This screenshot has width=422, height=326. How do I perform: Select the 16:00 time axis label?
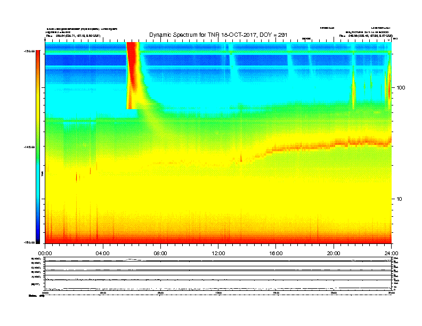(276, 254)
